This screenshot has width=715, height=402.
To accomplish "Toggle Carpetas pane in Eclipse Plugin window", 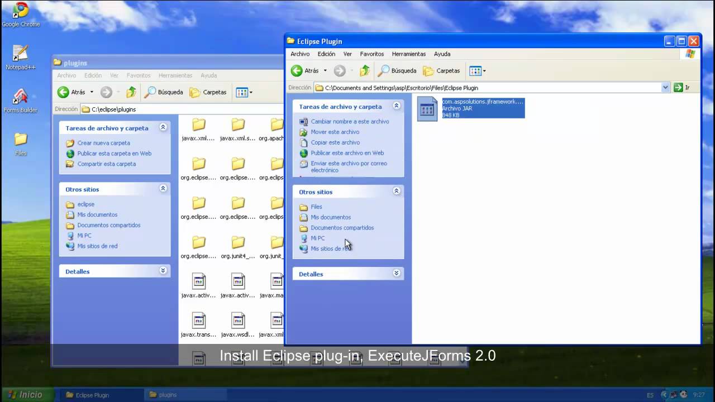I will pos(442,71).
